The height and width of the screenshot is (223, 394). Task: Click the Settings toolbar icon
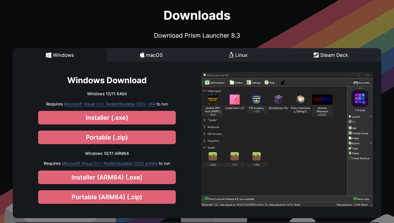click(249, 82)
